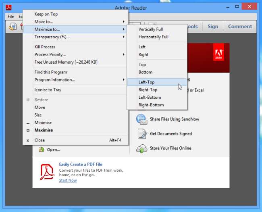The height and width of the screenshot is (212, 262).
Task: Click the Store Your Files Online cloud icon
Action: tap(141, 148)
